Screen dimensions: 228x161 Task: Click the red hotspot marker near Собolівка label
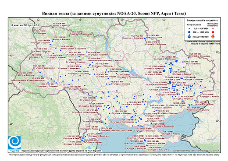(x=185, y=62)
